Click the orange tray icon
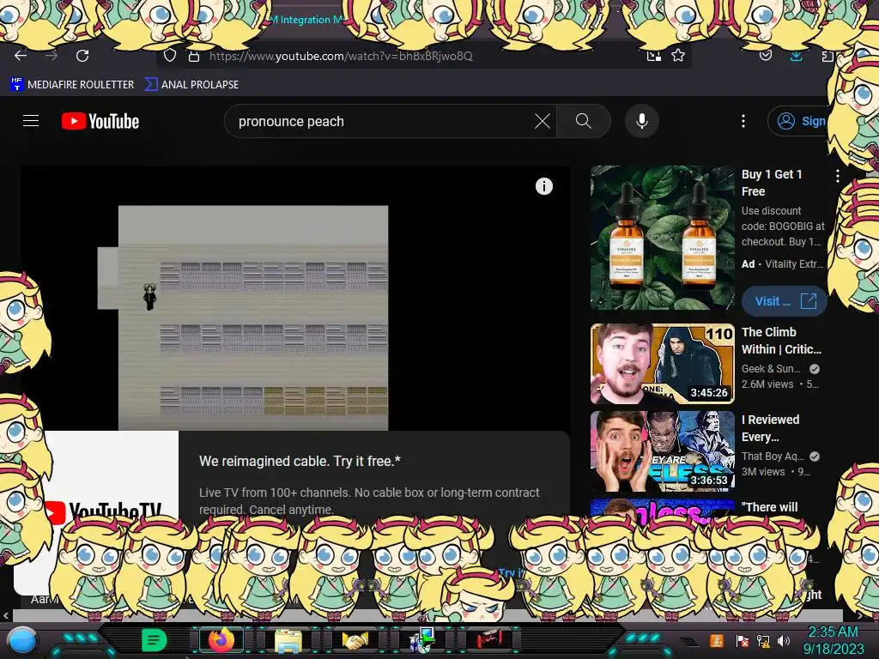Image resolution: width=879 pixels, height=659 pixels. pos(717,640)
